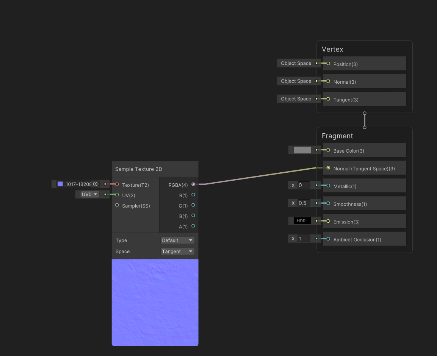437x356 pixels.
Task: Click the G(1) output port
Action: click(193, 206)
